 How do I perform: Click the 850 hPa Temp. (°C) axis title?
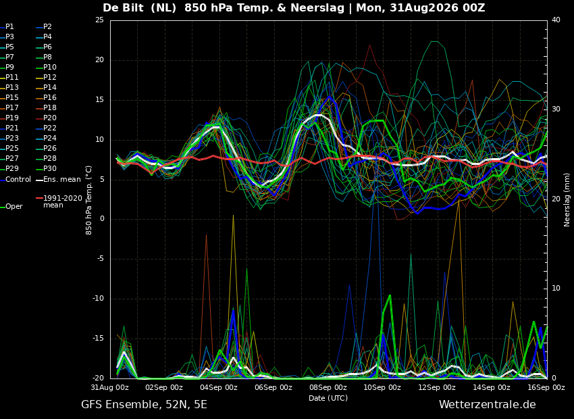pyautogui.click(x=88, y=200)
